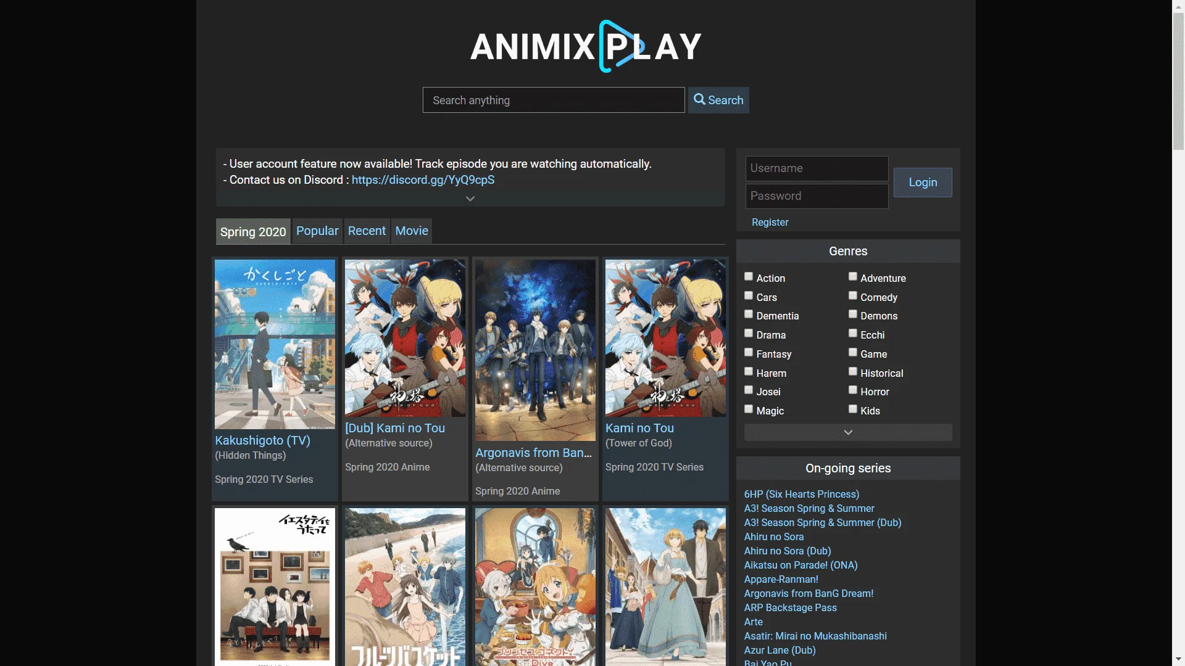1185x666 pixels.
Task: Open the Movie tab
Action: [x=412, y=231]
